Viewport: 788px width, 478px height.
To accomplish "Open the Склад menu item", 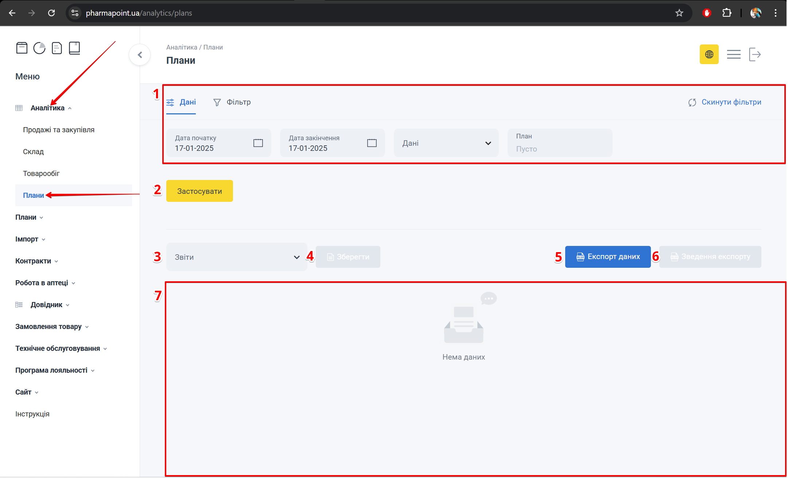I will click(33, 152).
